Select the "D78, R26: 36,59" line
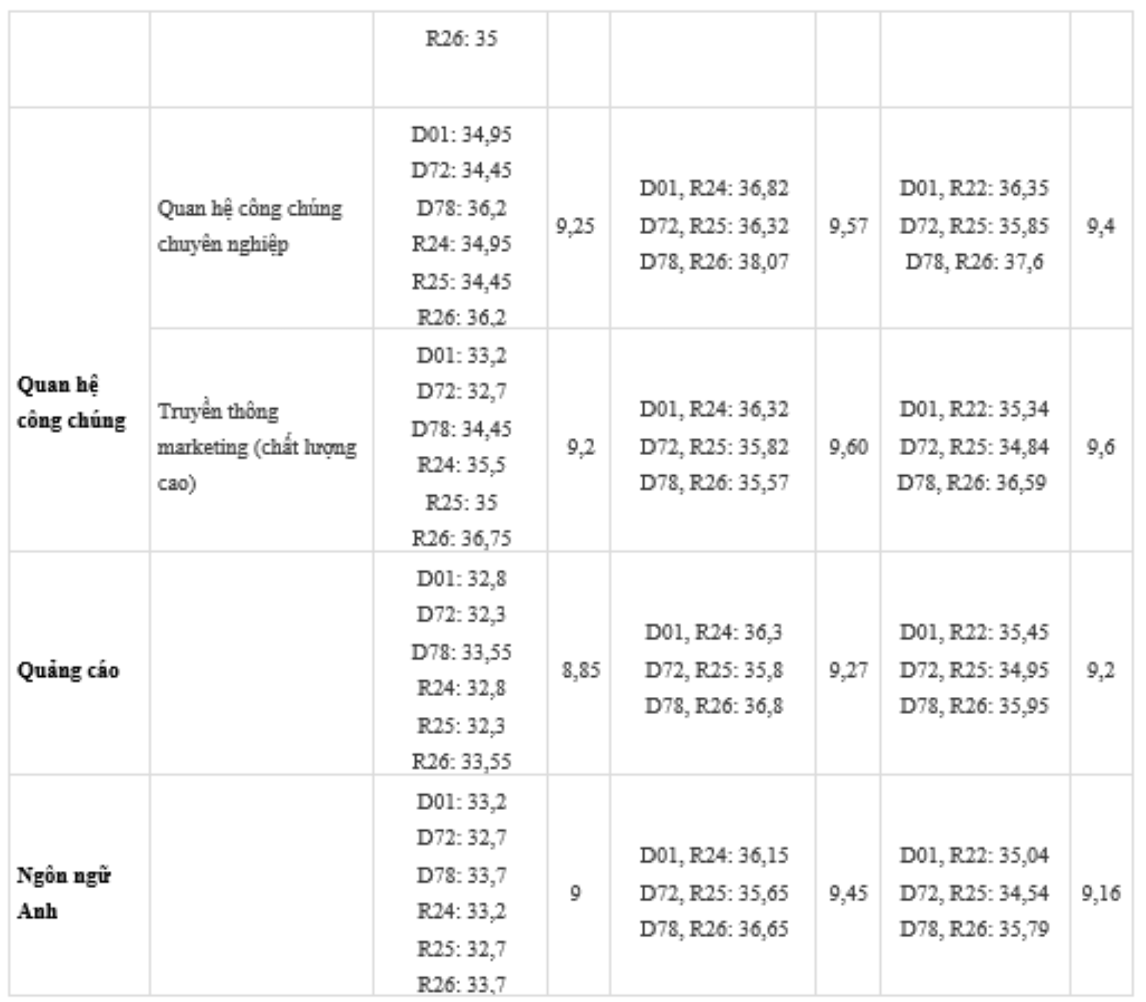Image resolution: width=1146 pixels, height=1002 pixels. [x=972, y=483]
